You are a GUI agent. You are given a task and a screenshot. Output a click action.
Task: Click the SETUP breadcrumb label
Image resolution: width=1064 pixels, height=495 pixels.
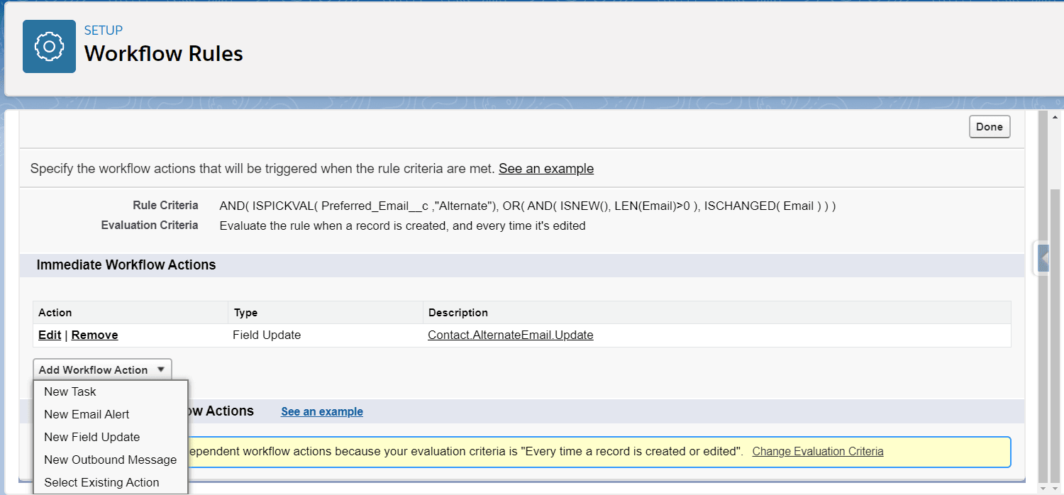(104, 30)
